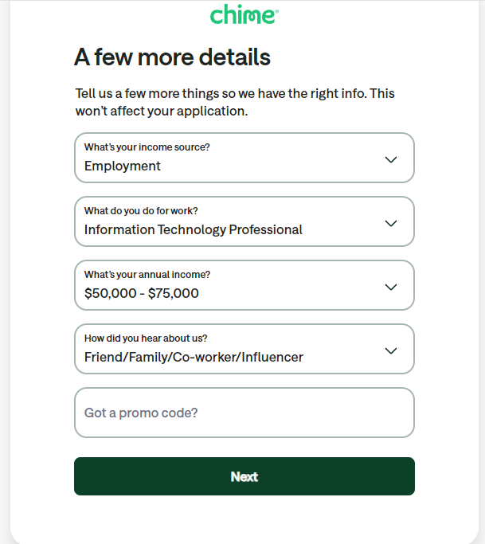This screenshot has width=485, height=544.
Task: Select the Employment value text
Action: click(123, 166)
